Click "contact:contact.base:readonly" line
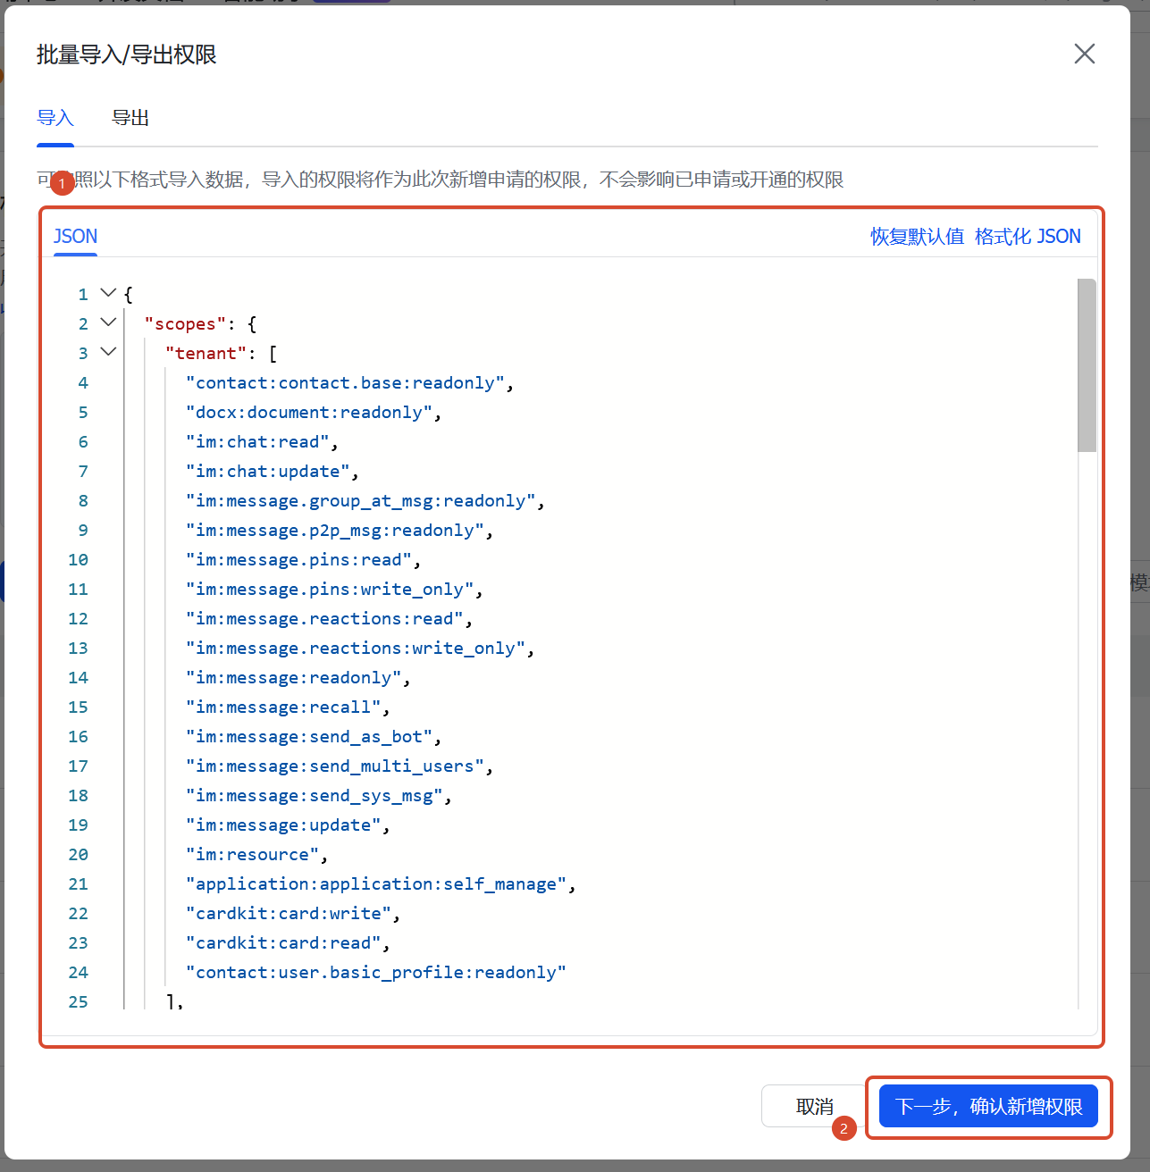The image size is (1150, 1172). click(346, 383)
